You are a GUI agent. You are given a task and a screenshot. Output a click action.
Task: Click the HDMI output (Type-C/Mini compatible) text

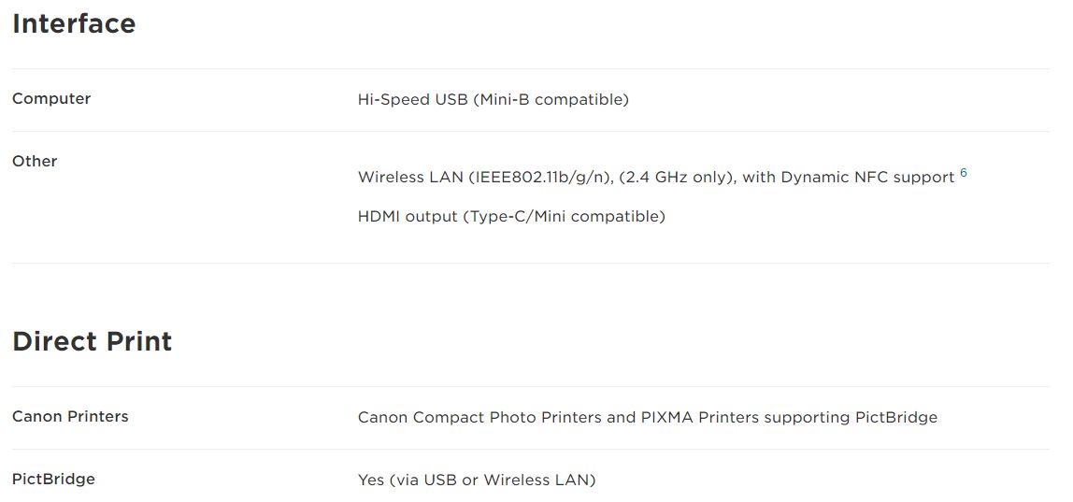click(511, 217)
